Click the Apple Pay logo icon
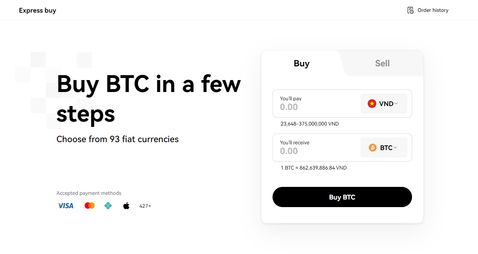 [x=126, y=206]
